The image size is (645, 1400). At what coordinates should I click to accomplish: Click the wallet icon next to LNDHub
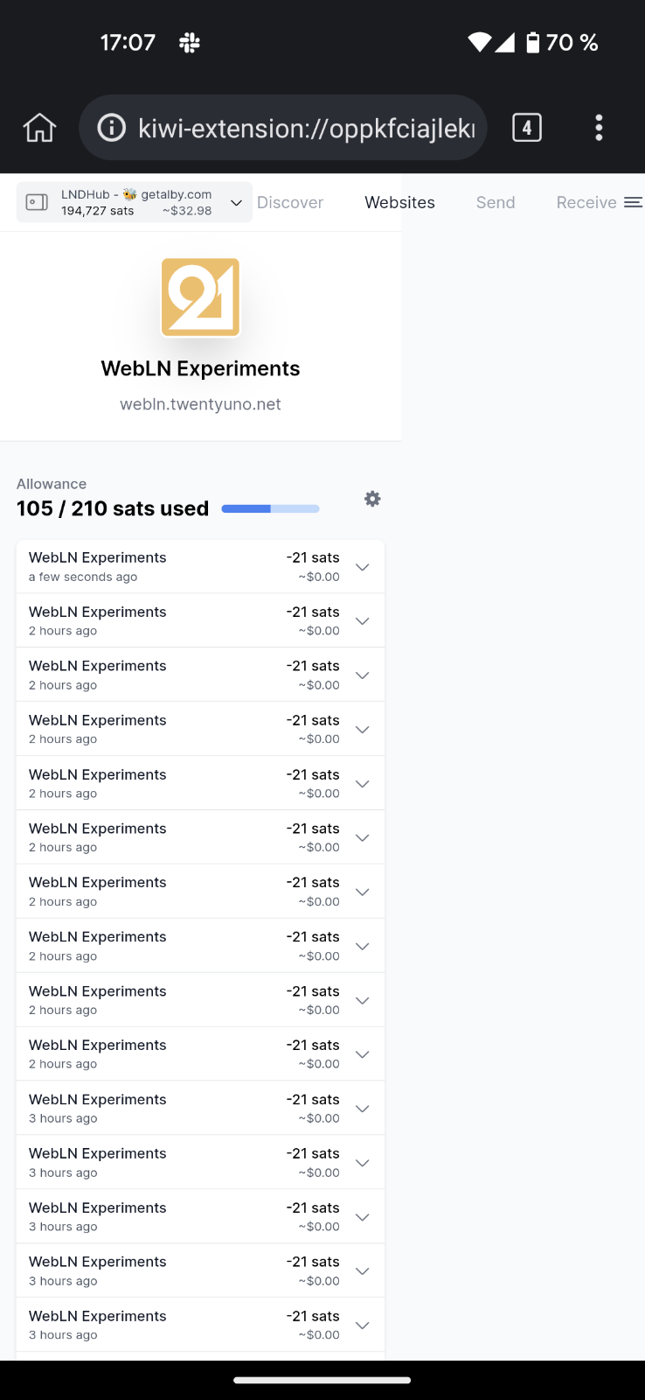(x=36, y=201)
